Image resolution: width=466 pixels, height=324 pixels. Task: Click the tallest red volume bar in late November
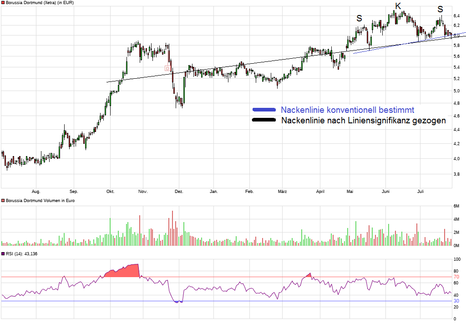tap(172, 228)
